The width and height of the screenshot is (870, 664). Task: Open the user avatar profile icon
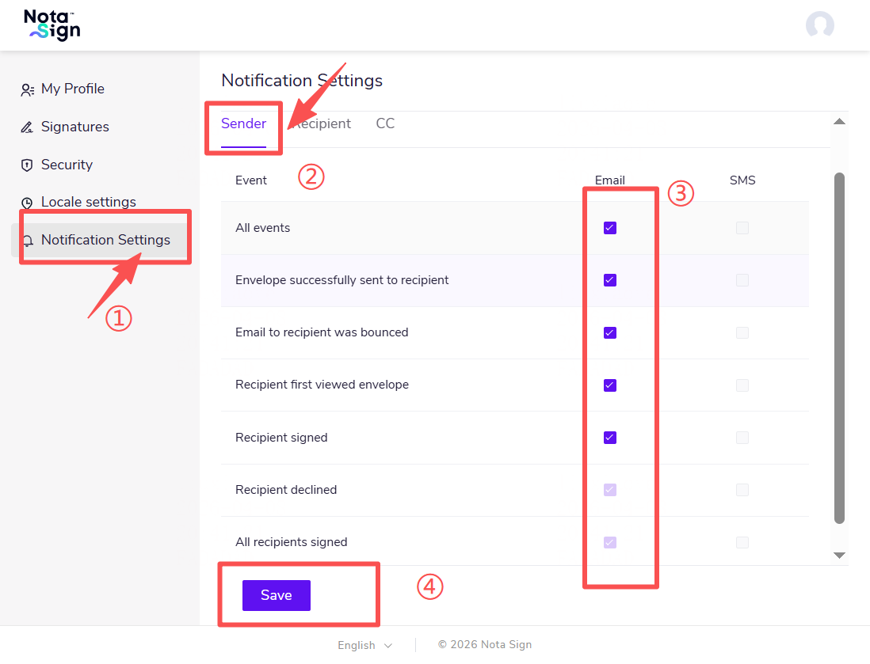(819, 25)
